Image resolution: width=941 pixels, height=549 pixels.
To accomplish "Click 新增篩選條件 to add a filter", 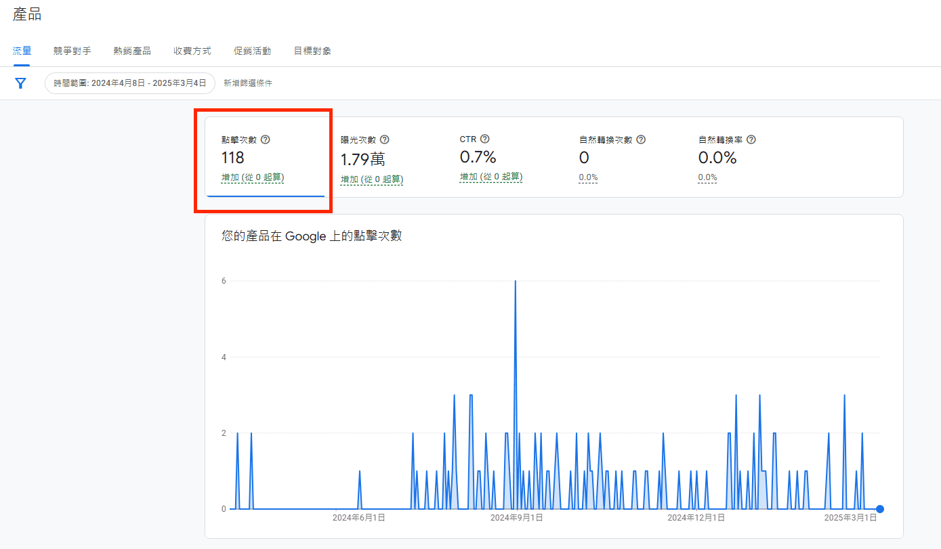I will tap(248, 83).
